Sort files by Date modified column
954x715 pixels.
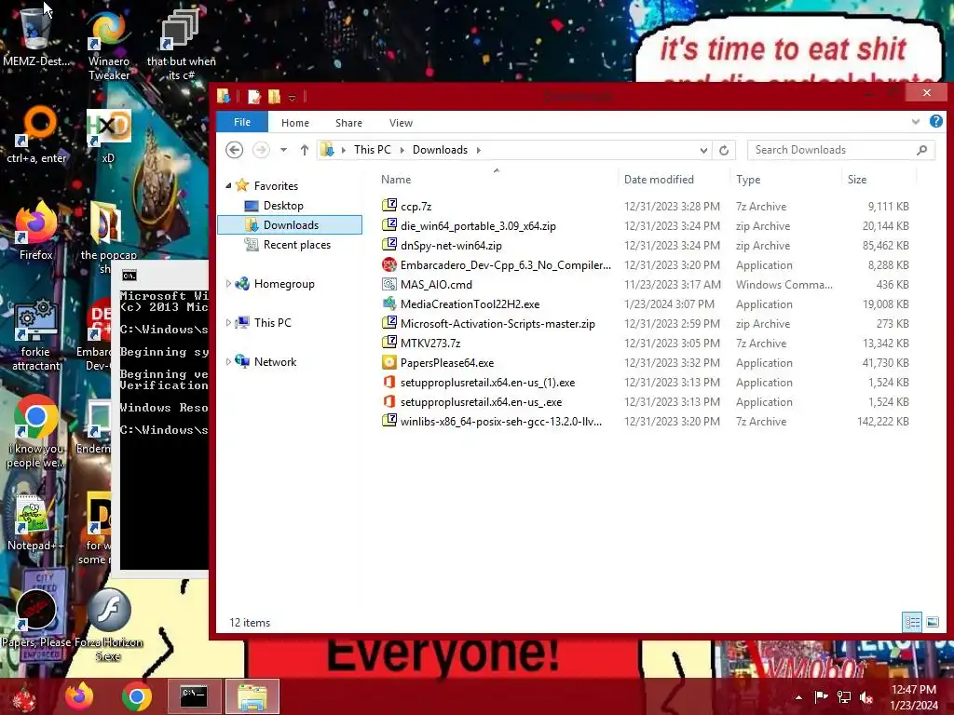[x=674, y=180]
